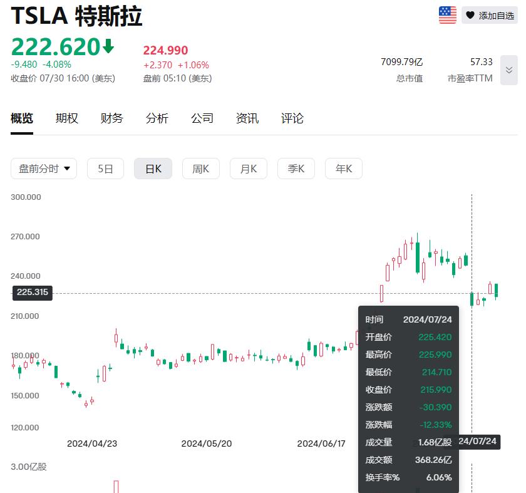Select the 年K chart period
The height and width of the screenshot is (493, 526).
pos(344,169)
